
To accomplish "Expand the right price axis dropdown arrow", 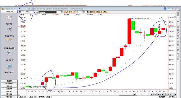I will coord(175,17).
